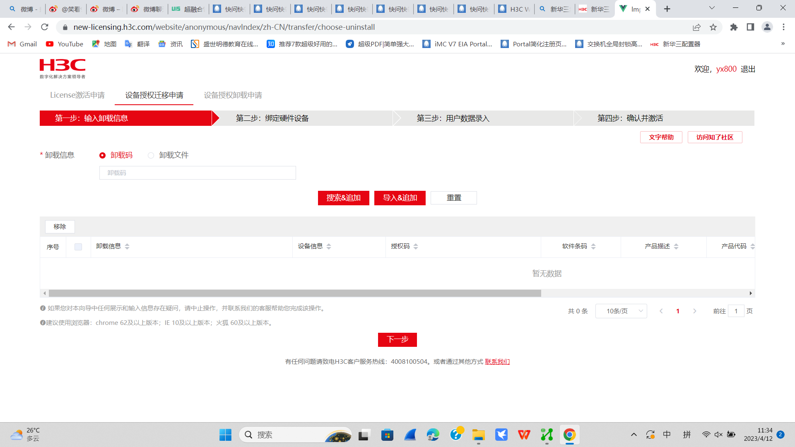Screen dimensions: 795x447
Task: Click the browser reload icon
Action: coord(45,27)
